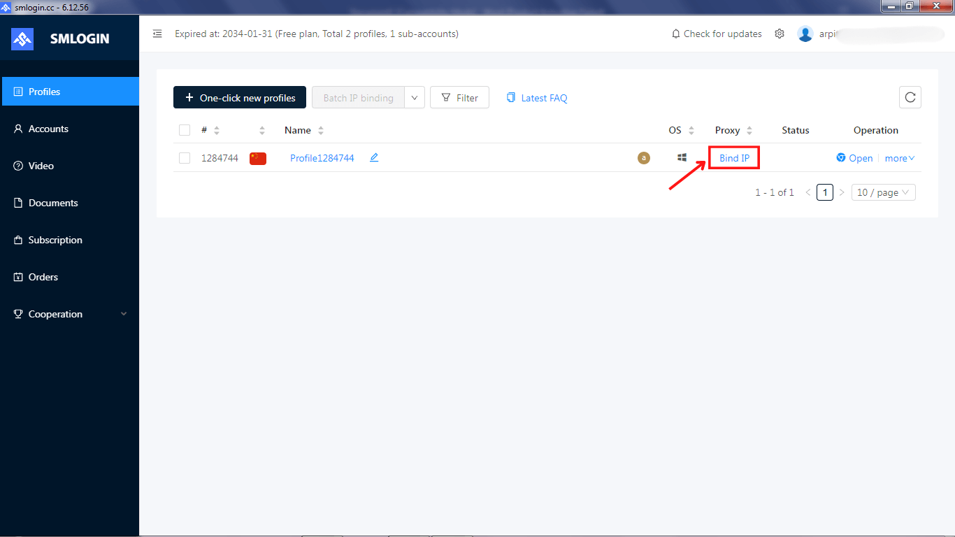The height and width of the screenshot is (537, 955).
Task: Click the One-click new profiles button
Action: click(x=240, y=97)
